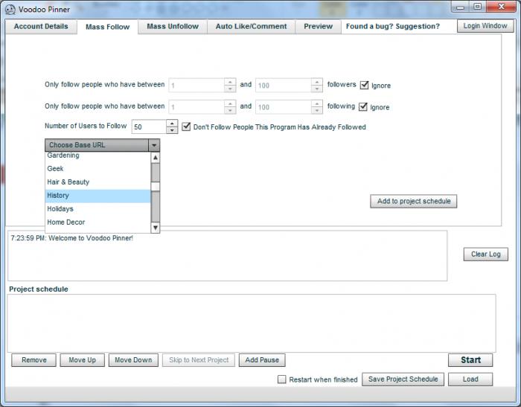Image resolution: width=521 pixels, height=407 pixels.
Task: Uncheck Ignore for followers range
Action: (364, 85)
